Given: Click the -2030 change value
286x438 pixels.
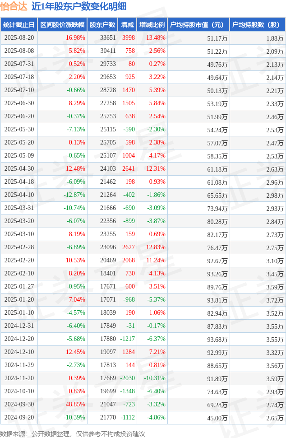Looking at the screenshot, I should 128,378.
